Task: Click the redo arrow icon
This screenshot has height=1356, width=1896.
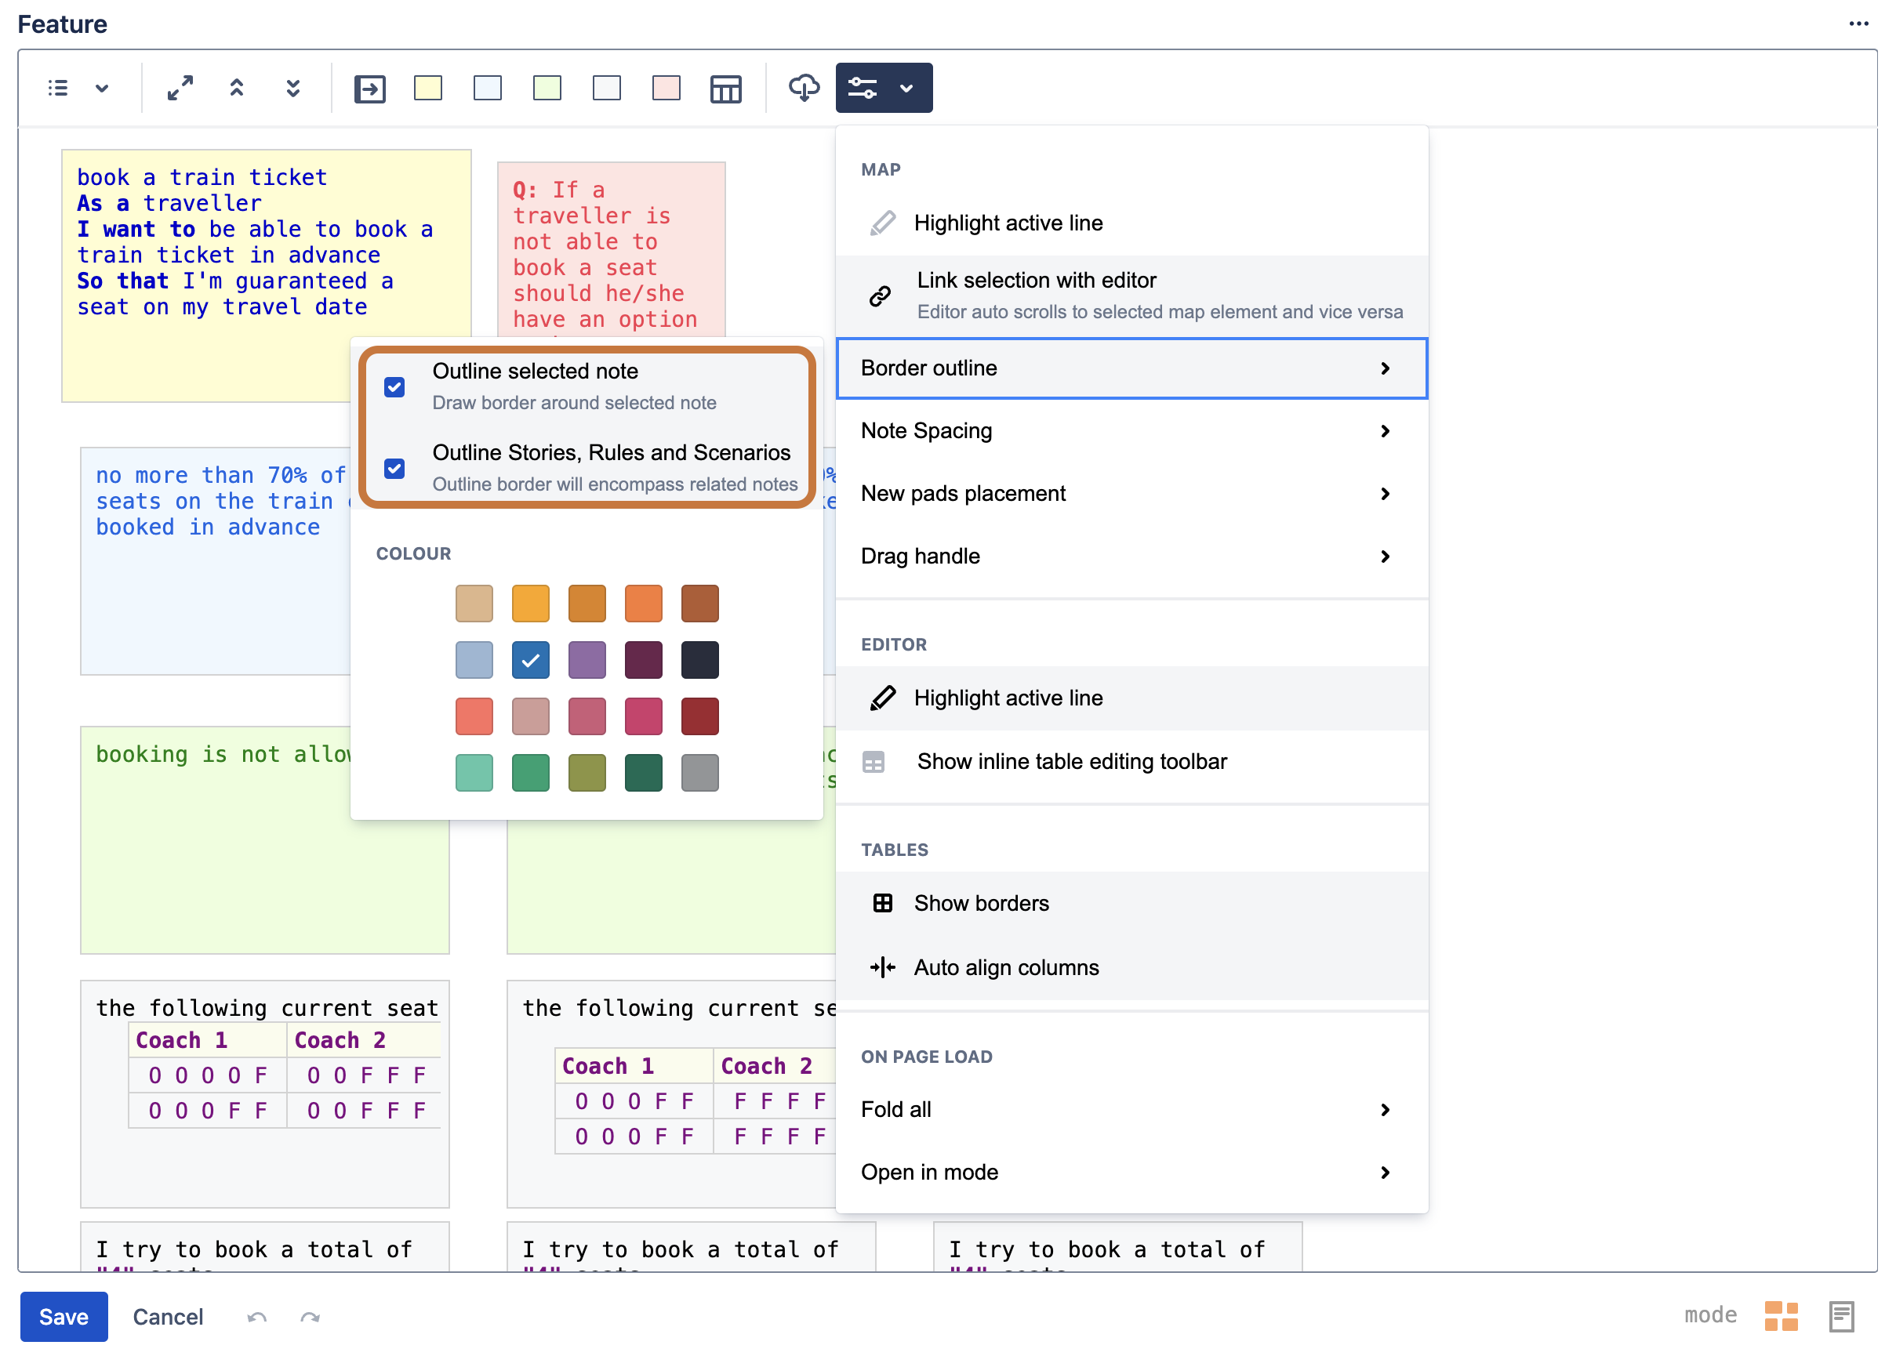Action: point(310,1318)
